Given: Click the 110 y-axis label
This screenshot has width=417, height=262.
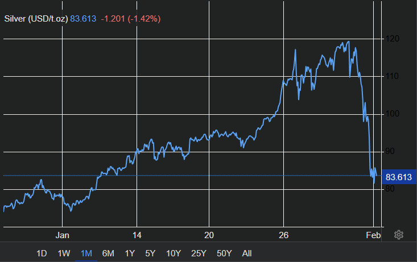Looking at the screenshot, I should (393, 76).
